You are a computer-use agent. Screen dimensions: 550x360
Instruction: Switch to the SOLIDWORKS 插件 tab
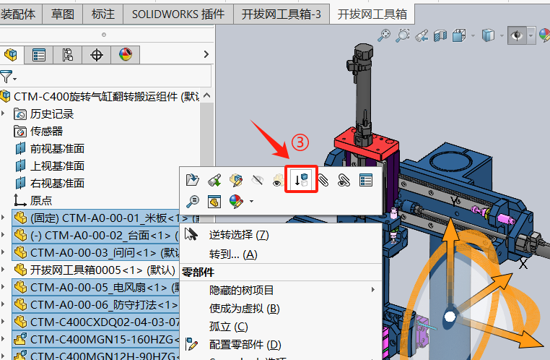pyautogui.click(x=178, y=14)
